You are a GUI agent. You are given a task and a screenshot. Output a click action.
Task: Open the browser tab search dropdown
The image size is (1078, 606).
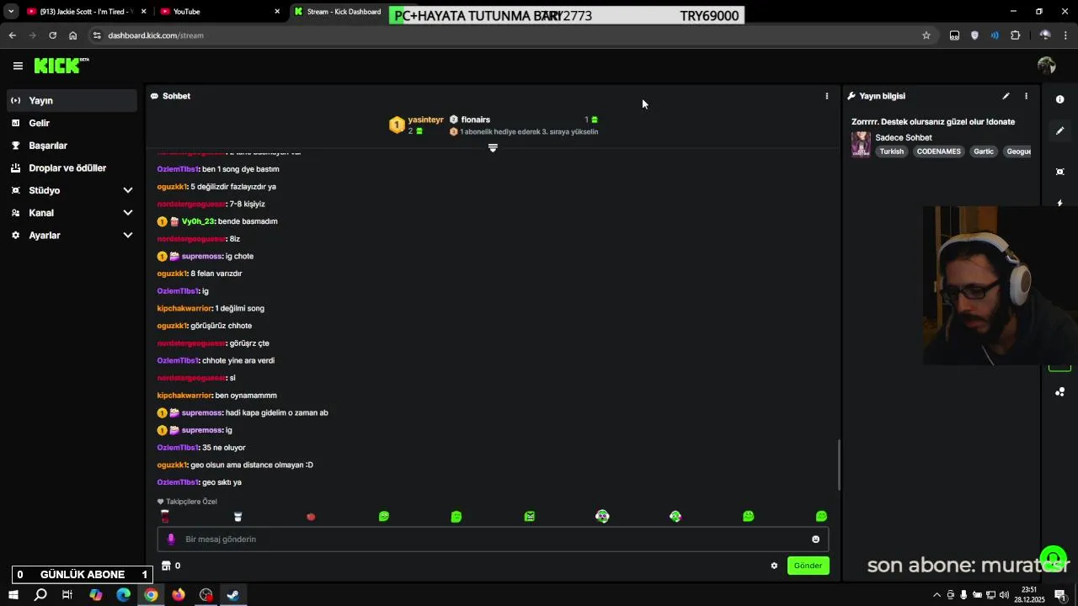pyautogui.click(x=11, y=12)
